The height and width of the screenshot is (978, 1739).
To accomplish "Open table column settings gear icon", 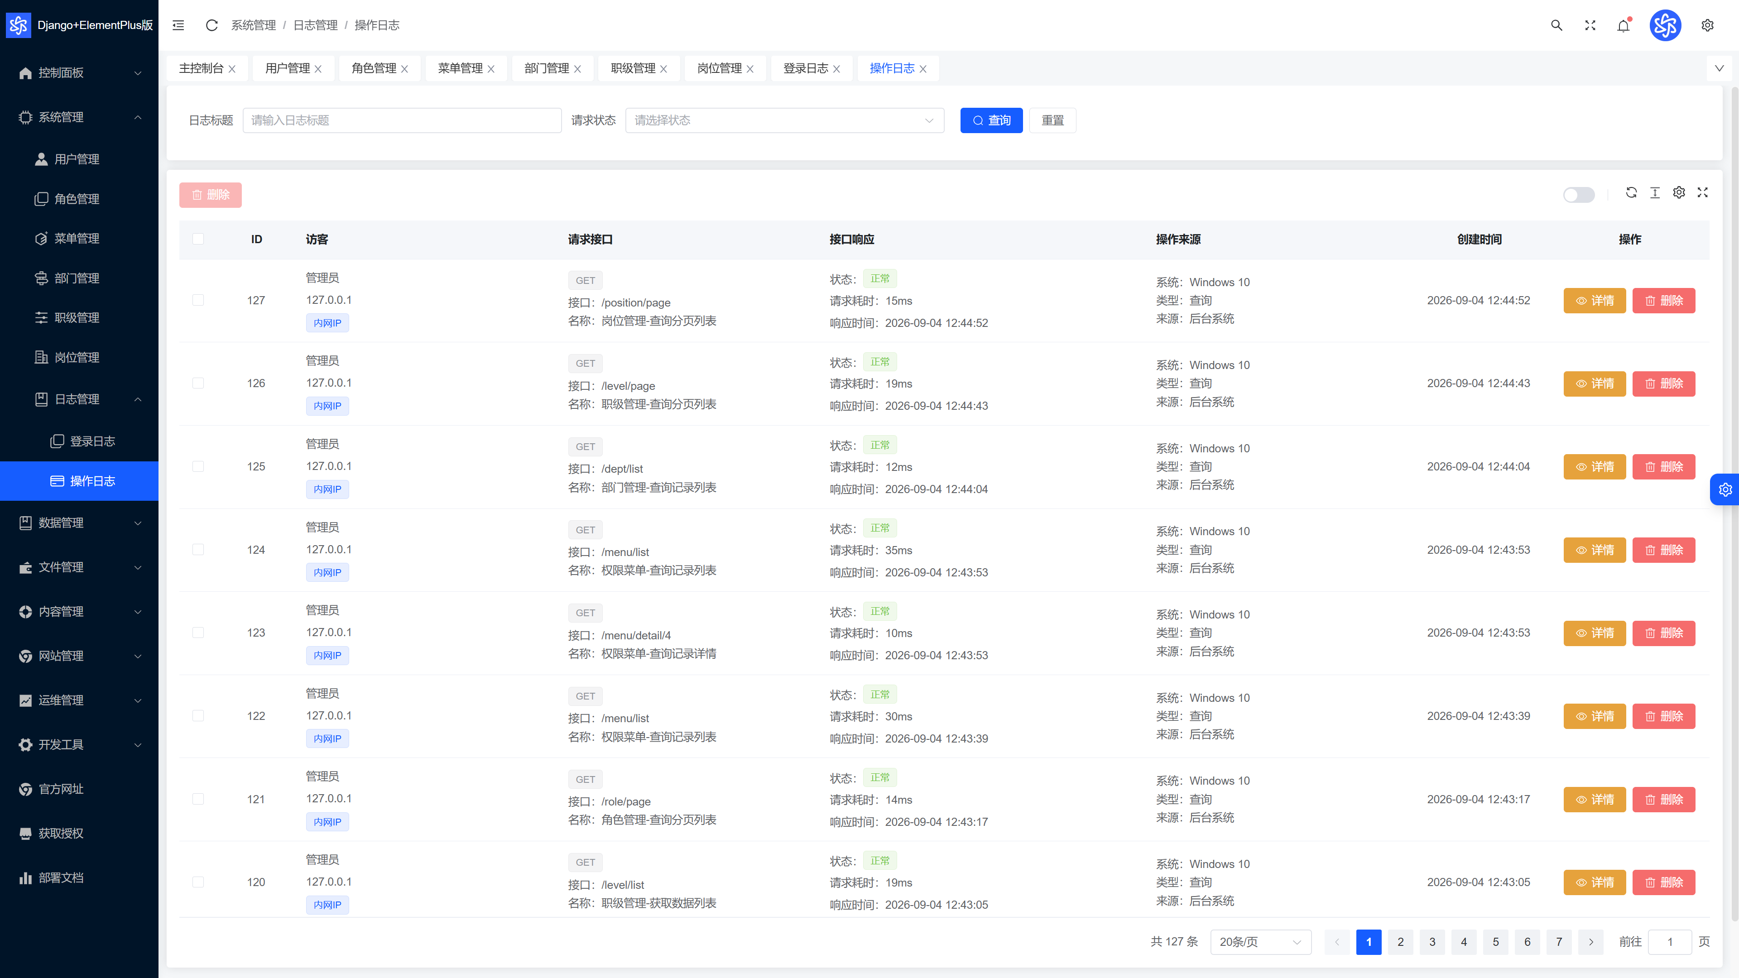I will [x=1679, y=193].
